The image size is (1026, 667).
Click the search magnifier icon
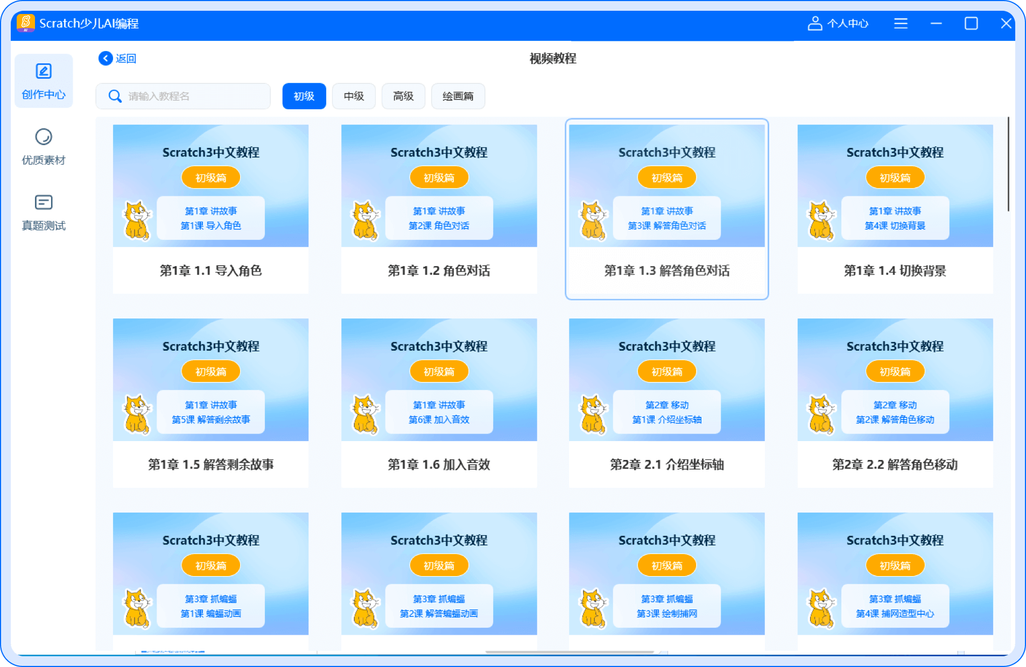pos(115,96)
